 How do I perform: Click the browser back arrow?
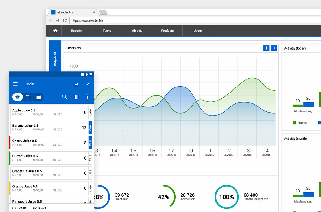51,20
